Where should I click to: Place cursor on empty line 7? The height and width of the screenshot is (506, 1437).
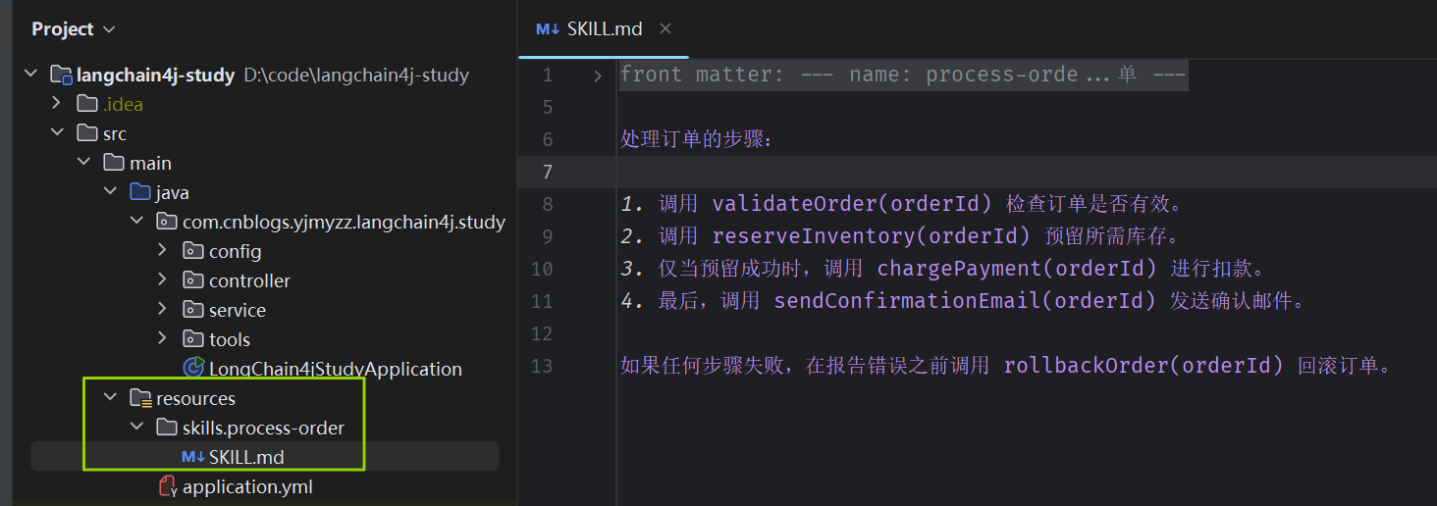(1026, 172)
